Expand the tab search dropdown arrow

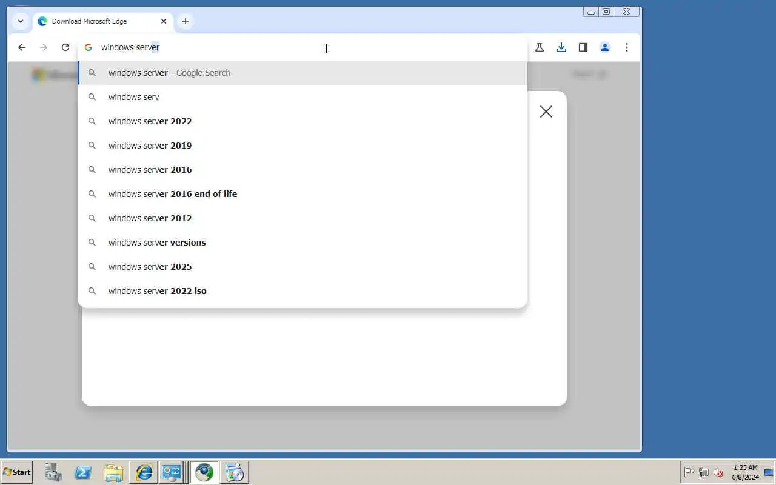(21, 21)
